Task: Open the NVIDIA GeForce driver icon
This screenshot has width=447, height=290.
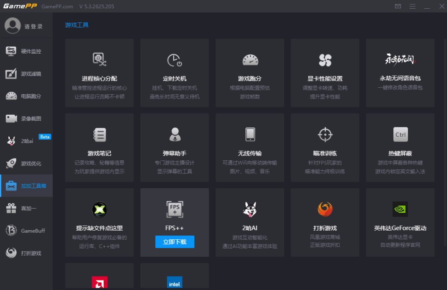Action: (400, 209)
